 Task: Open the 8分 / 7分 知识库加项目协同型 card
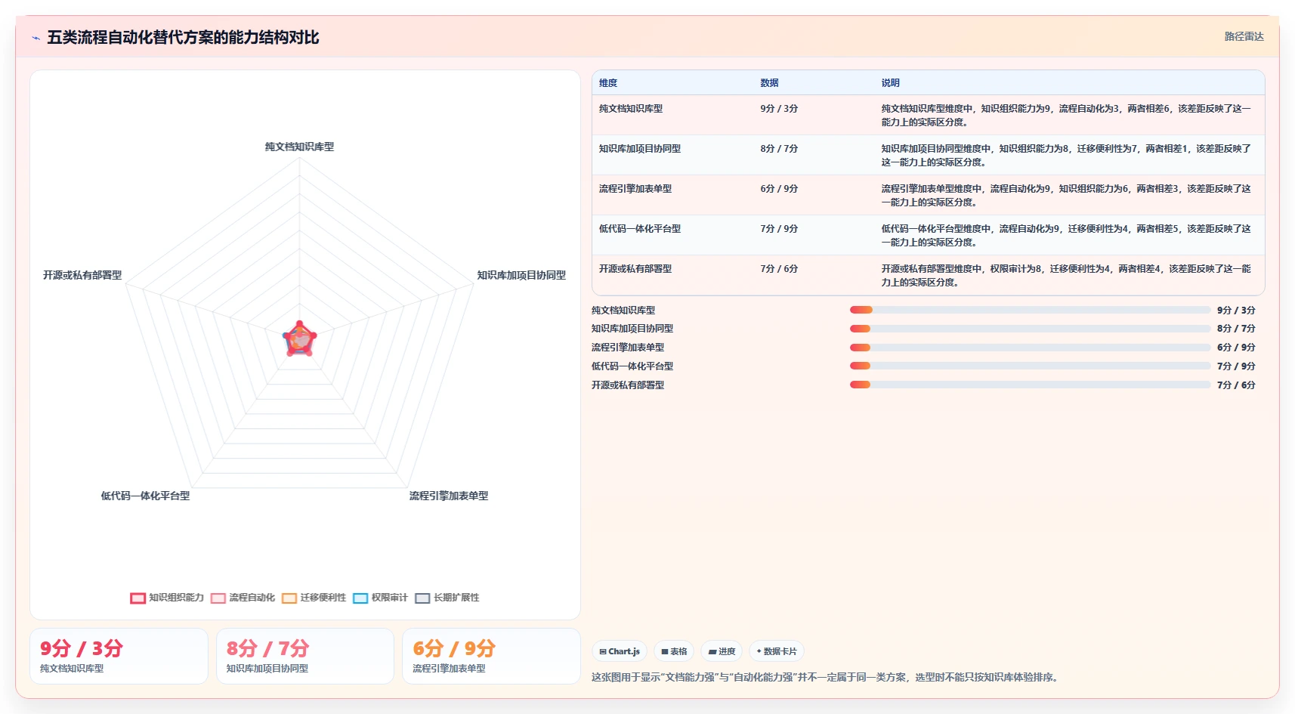pos(305,657)
